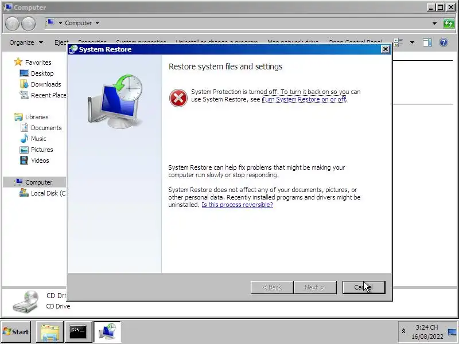Image resolution: width=459 pixels, height=344 pixels.
Task: Click the Desktop icon in sidebar
Action: [24, 73]
